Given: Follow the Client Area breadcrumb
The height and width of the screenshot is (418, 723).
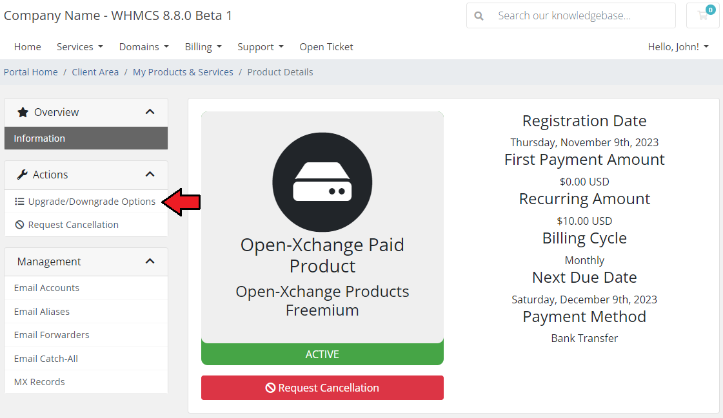Looking at the screenshot, I should point(95,72).
